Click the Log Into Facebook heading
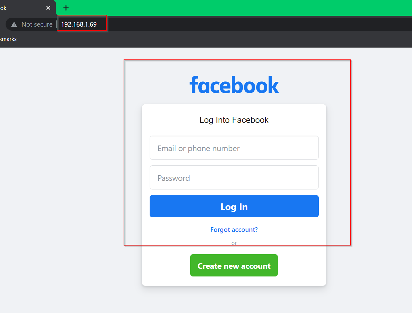The height and width of the screenshot is (313, 412). pos(234,120)
